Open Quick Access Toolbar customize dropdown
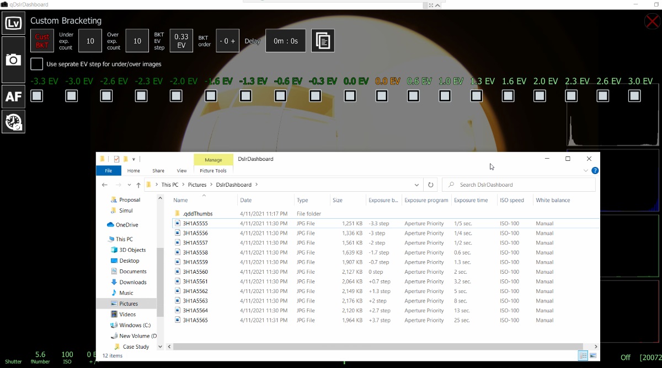 134,159
